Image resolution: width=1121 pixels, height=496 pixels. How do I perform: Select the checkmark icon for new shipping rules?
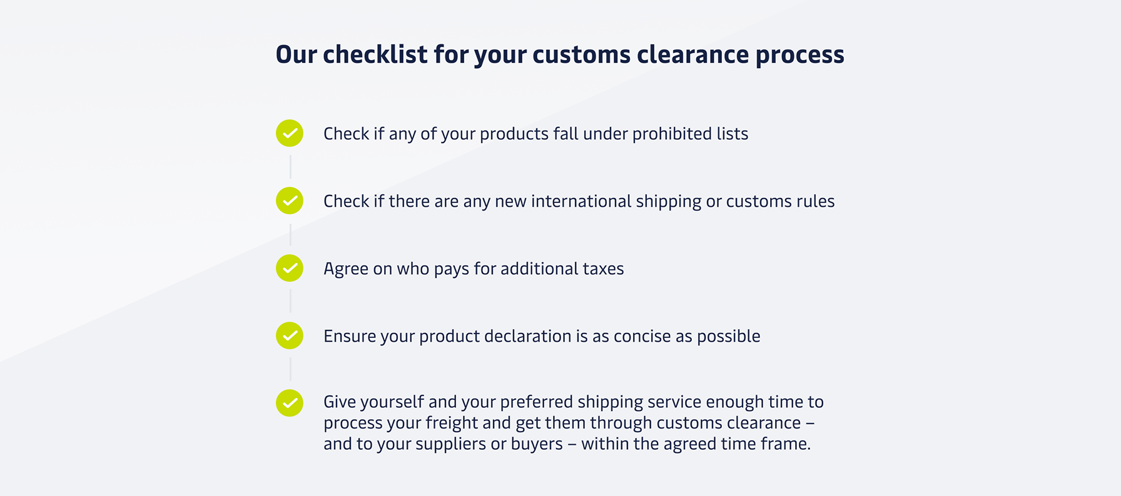[290, 201]
